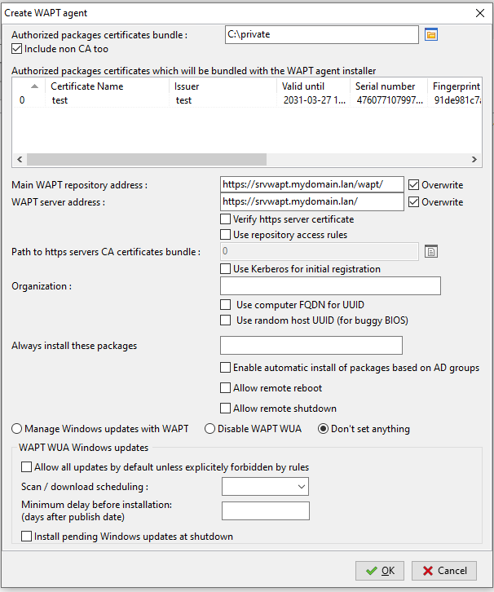Click the Cancel button
This screenshot has width=494, height=592.
coord(444,571)
